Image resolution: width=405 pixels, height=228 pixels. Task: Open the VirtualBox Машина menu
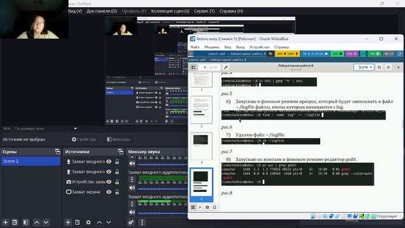click(x=212, y=47)
